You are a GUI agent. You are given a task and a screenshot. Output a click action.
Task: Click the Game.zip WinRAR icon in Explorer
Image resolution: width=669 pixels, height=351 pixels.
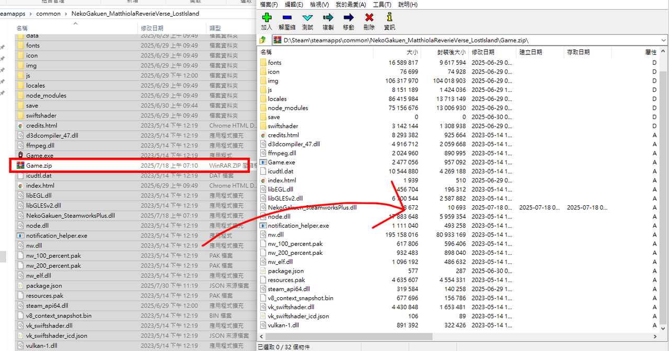(20, 166)
